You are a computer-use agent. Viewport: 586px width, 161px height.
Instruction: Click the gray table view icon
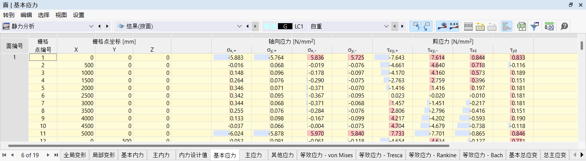click(x=469, y=26)
